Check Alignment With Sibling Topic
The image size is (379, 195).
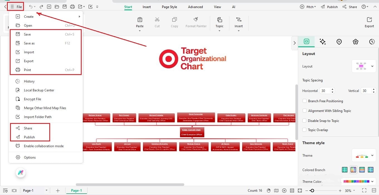[x=305, y=111]
